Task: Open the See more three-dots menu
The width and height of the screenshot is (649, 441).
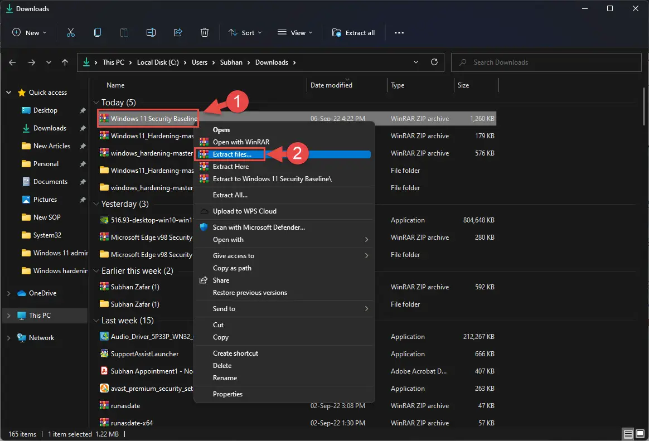Action: pyautogui.click(x=399, y=33)
